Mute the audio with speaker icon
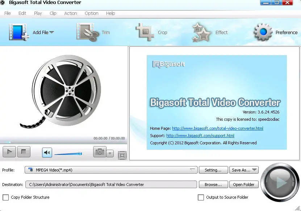 coord(47,153)
